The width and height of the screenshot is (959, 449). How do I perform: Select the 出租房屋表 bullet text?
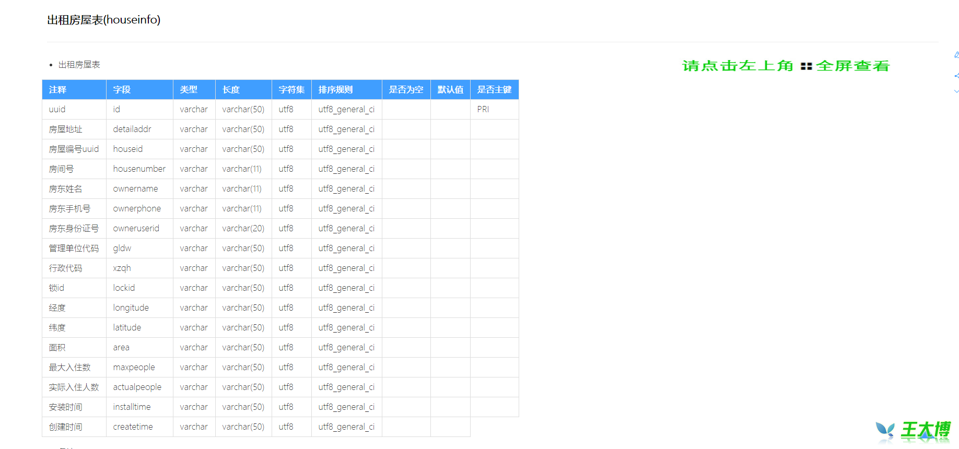79,65
